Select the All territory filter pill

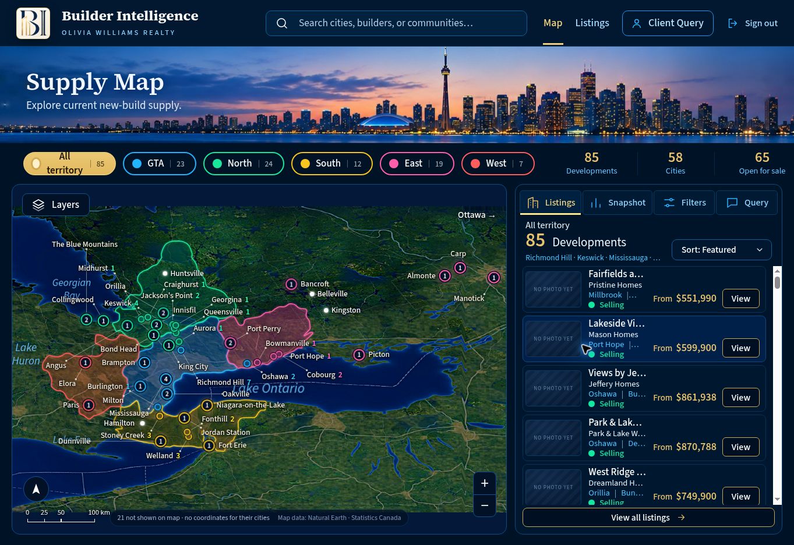coord(69,164)
